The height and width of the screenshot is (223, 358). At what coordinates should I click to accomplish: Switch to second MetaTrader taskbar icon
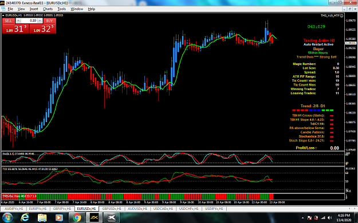[x=112, y=218]
